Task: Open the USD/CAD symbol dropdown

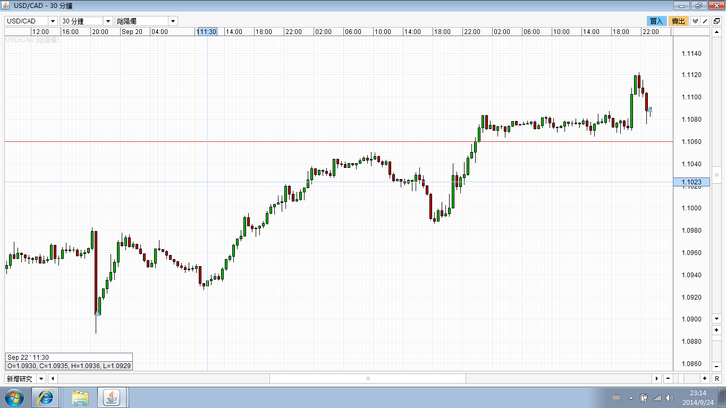Action: point(53,21)
